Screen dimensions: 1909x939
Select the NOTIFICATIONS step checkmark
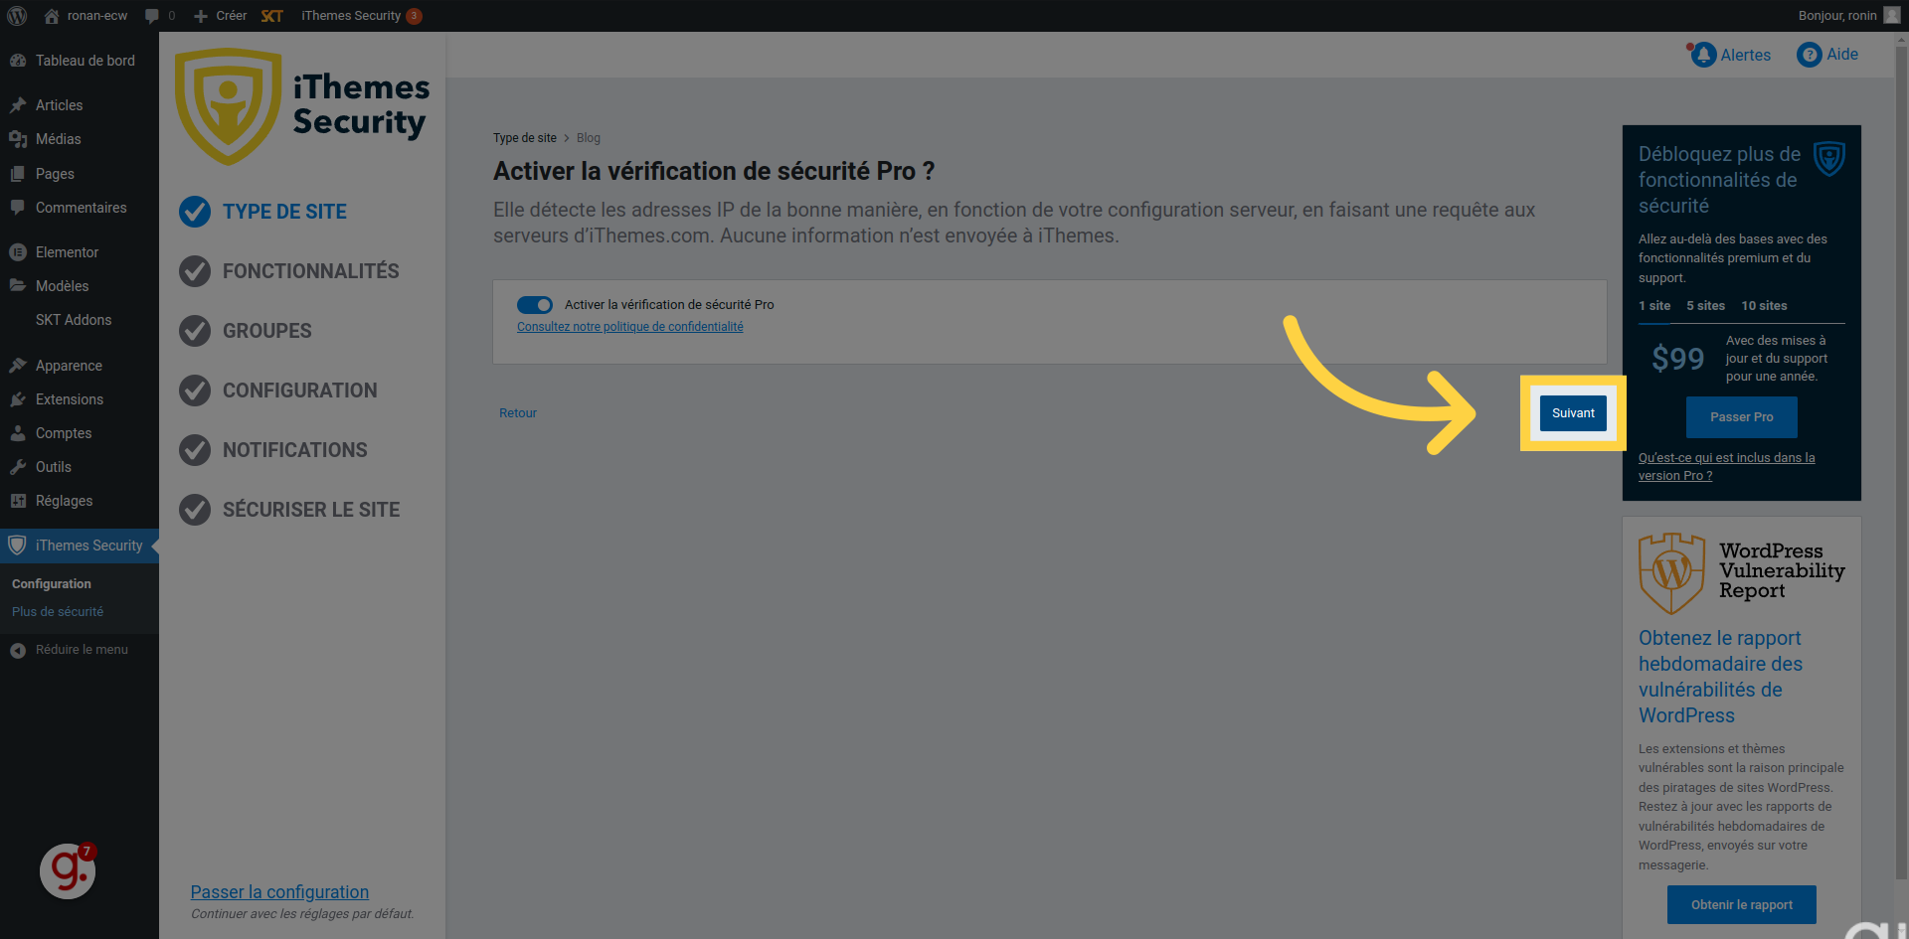point(195,450)
